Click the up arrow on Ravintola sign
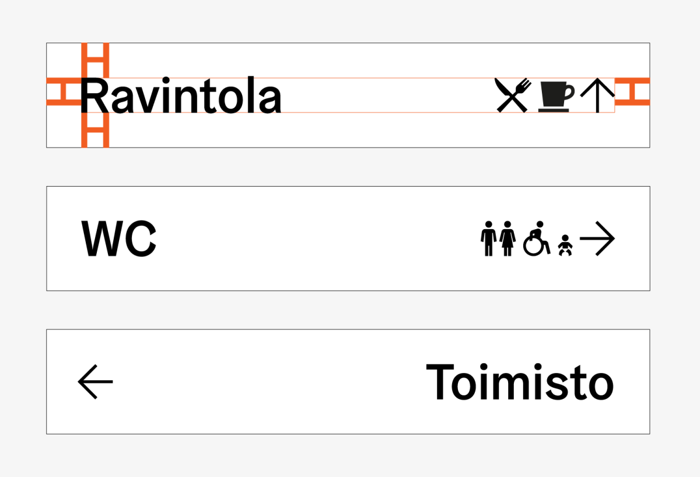 597,96
